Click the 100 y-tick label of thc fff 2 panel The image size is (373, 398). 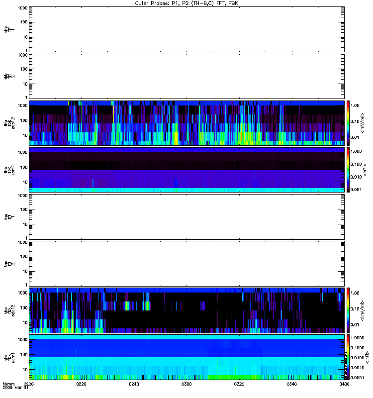coord(24,256)
